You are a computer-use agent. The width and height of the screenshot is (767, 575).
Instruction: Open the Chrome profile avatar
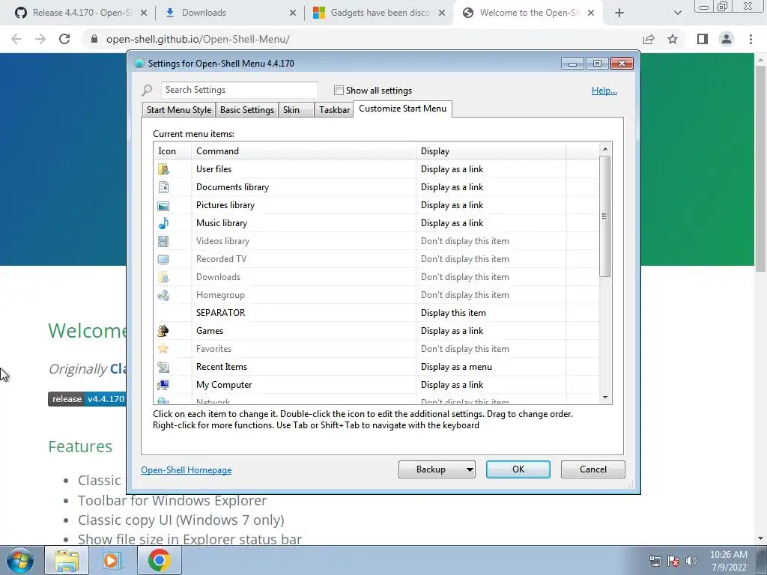coord(727,39)
